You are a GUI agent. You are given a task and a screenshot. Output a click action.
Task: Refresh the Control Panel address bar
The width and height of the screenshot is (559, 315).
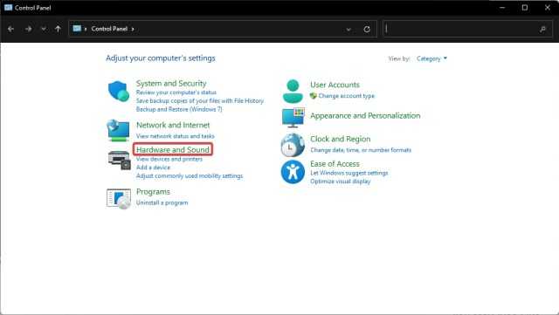point(367,29)
